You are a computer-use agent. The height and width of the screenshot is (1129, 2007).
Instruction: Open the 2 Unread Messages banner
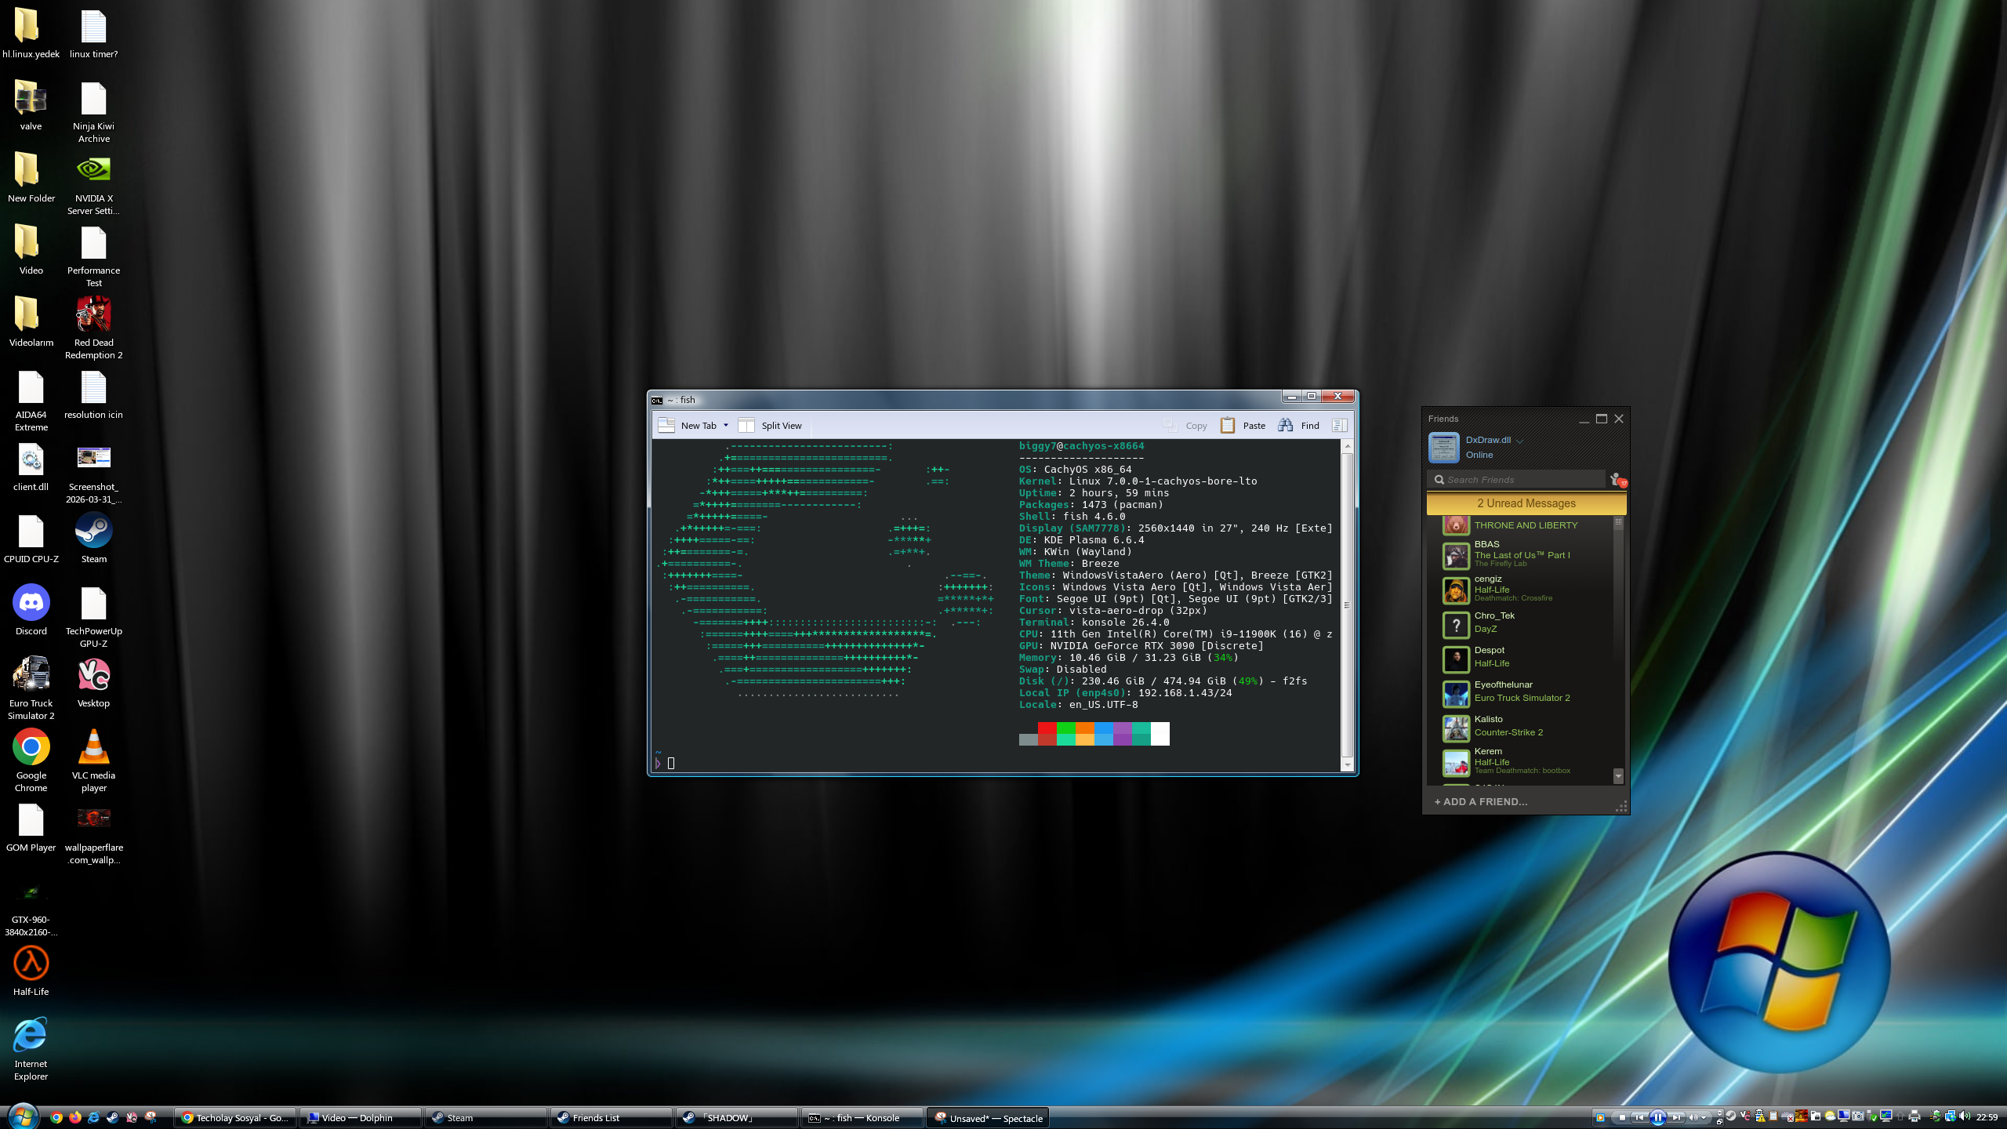tap(1526, 503)
